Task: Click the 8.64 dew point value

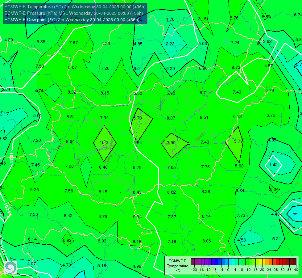Action: coord(70,141)
